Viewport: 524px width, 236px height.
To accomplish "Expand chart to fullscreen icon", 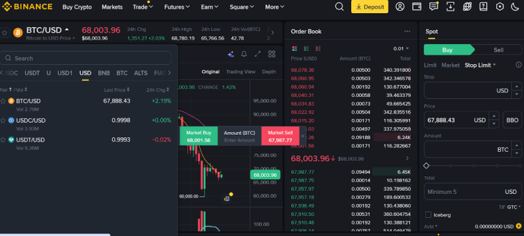I will (x=258, y=54).
